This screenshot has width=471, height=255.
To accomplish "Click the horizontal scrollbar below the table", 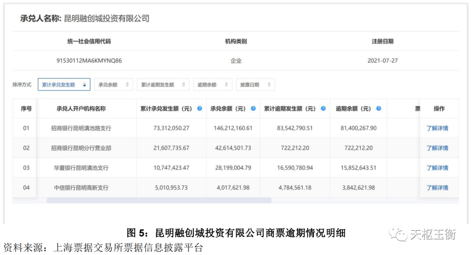I will point(159,201).
